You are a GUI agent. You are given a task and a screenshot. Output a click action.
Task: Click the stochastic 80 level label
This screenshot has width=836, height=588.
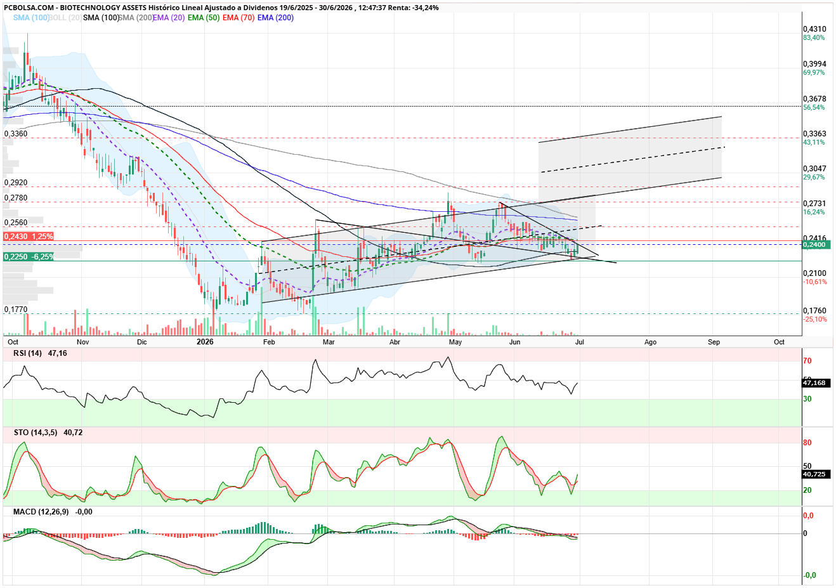[x=807, y=443]
